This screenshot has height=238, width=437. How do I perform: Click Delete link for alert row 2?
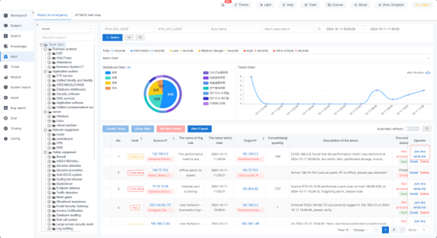425,173
